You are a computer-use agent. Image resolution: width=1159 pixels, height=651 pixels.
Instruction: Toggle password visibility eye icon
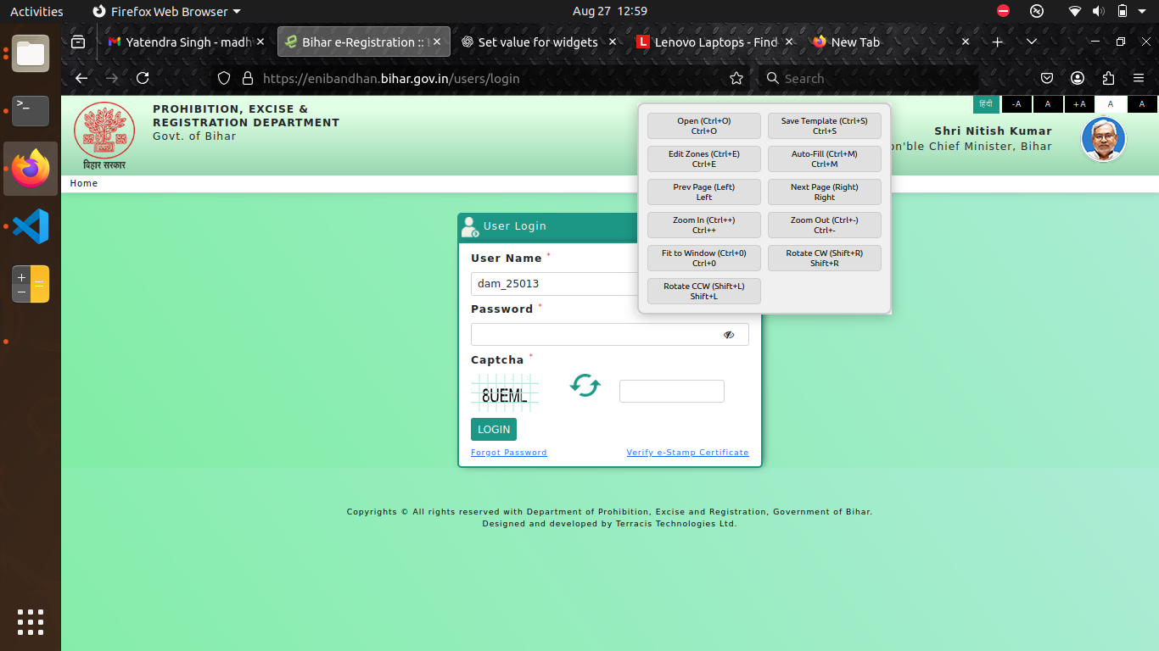click(x=728, y=335)
